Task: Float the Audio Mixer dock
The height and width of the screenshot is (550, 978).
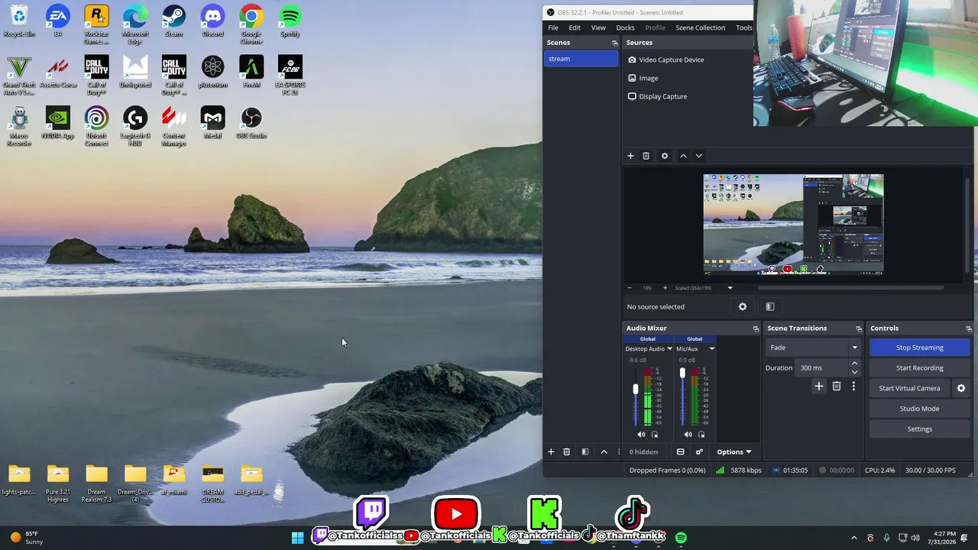Action: pos(756,328)
